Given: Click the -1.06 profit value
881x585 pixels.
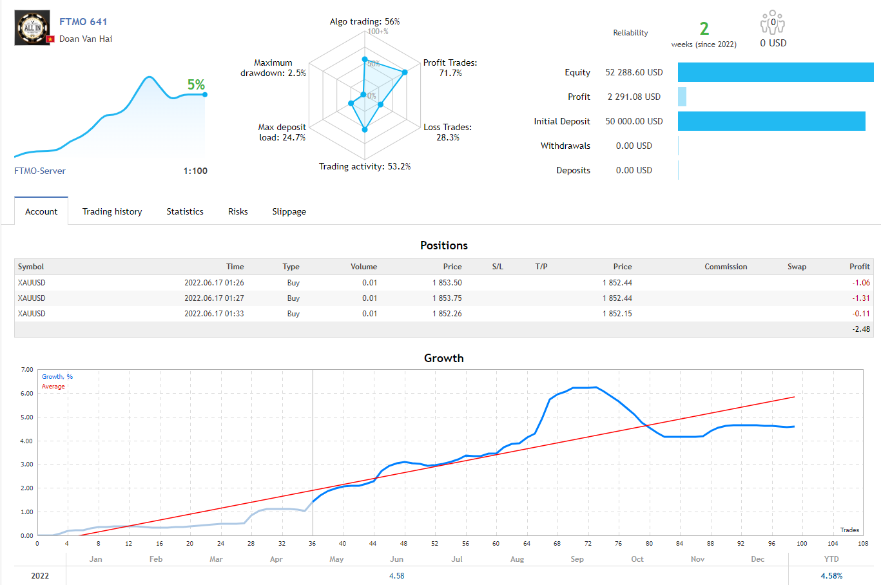Looking at the screenshot, I should pyautogui.click(x=861, y=283).
